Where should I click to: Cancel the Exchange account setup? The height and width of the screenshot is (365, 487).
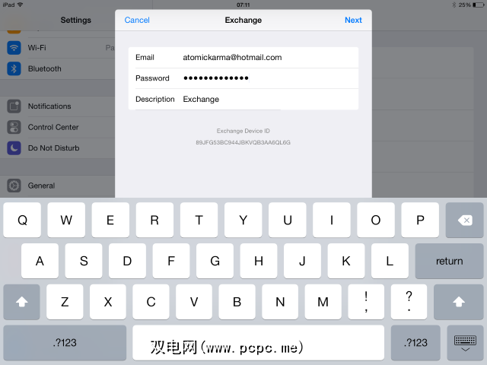point(137,21)
